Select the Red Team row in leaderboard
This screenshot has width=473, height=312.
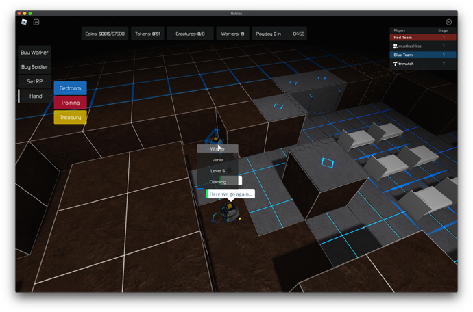(x=423, y=38)
